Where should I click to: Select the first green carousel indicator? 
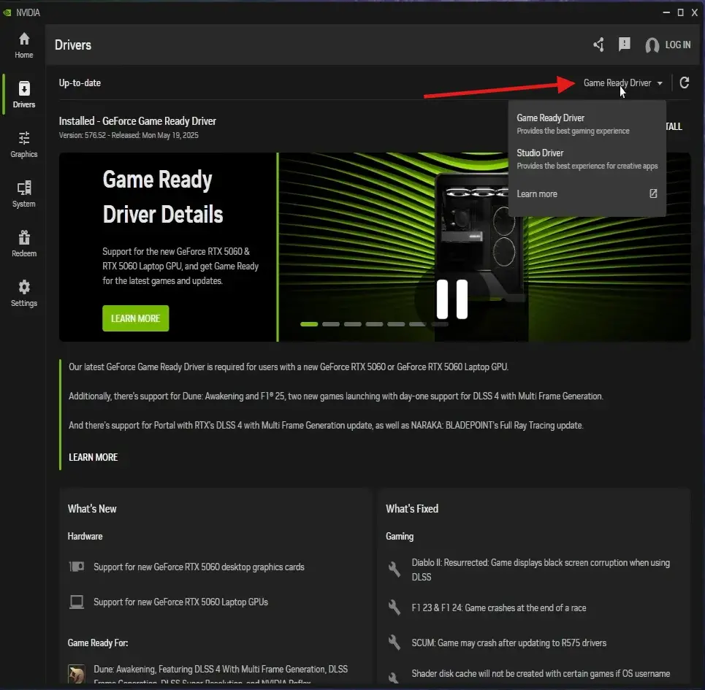pos(309,323)
